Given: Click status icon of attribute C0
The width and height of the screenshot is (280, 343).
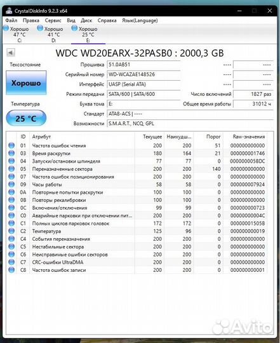Looking at the screenshot, I should (11, 215).
